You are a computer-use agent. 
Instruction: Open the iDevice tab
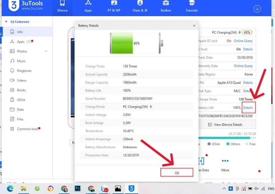point(62,7)
